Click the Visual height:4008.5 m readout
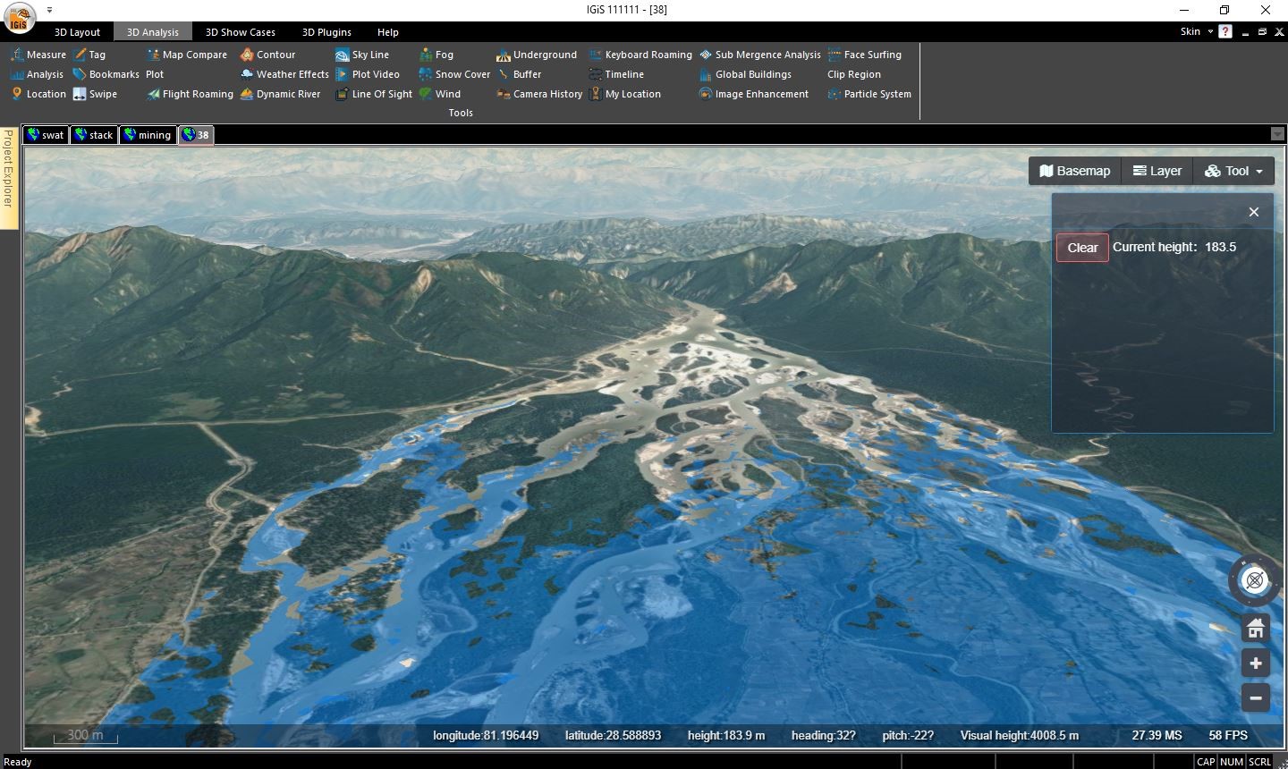This screenshot has width=1288, height=769. (x=1020, y=735)
